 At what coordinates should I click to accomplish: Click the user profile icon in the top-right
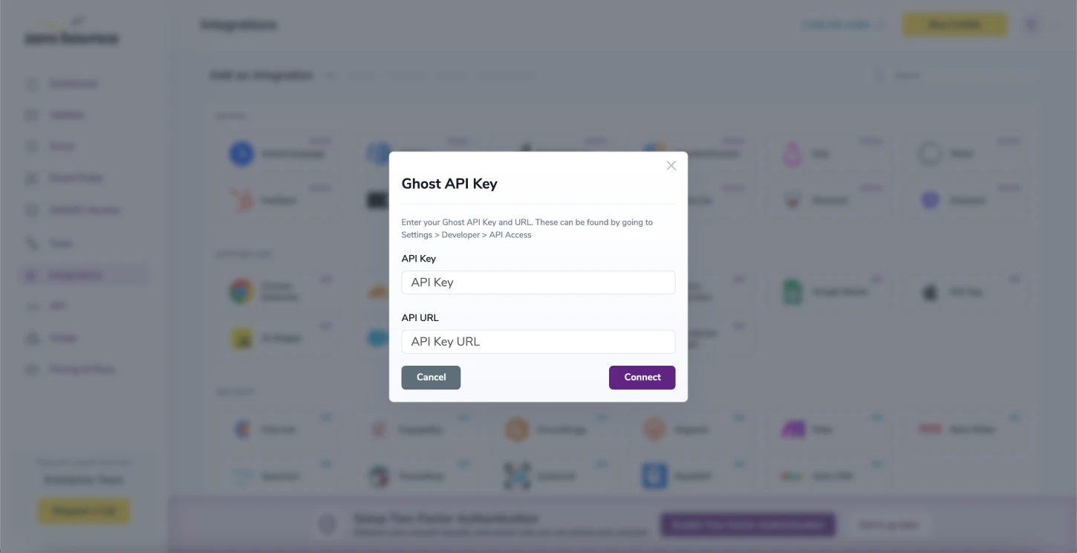coord(1031,24)
